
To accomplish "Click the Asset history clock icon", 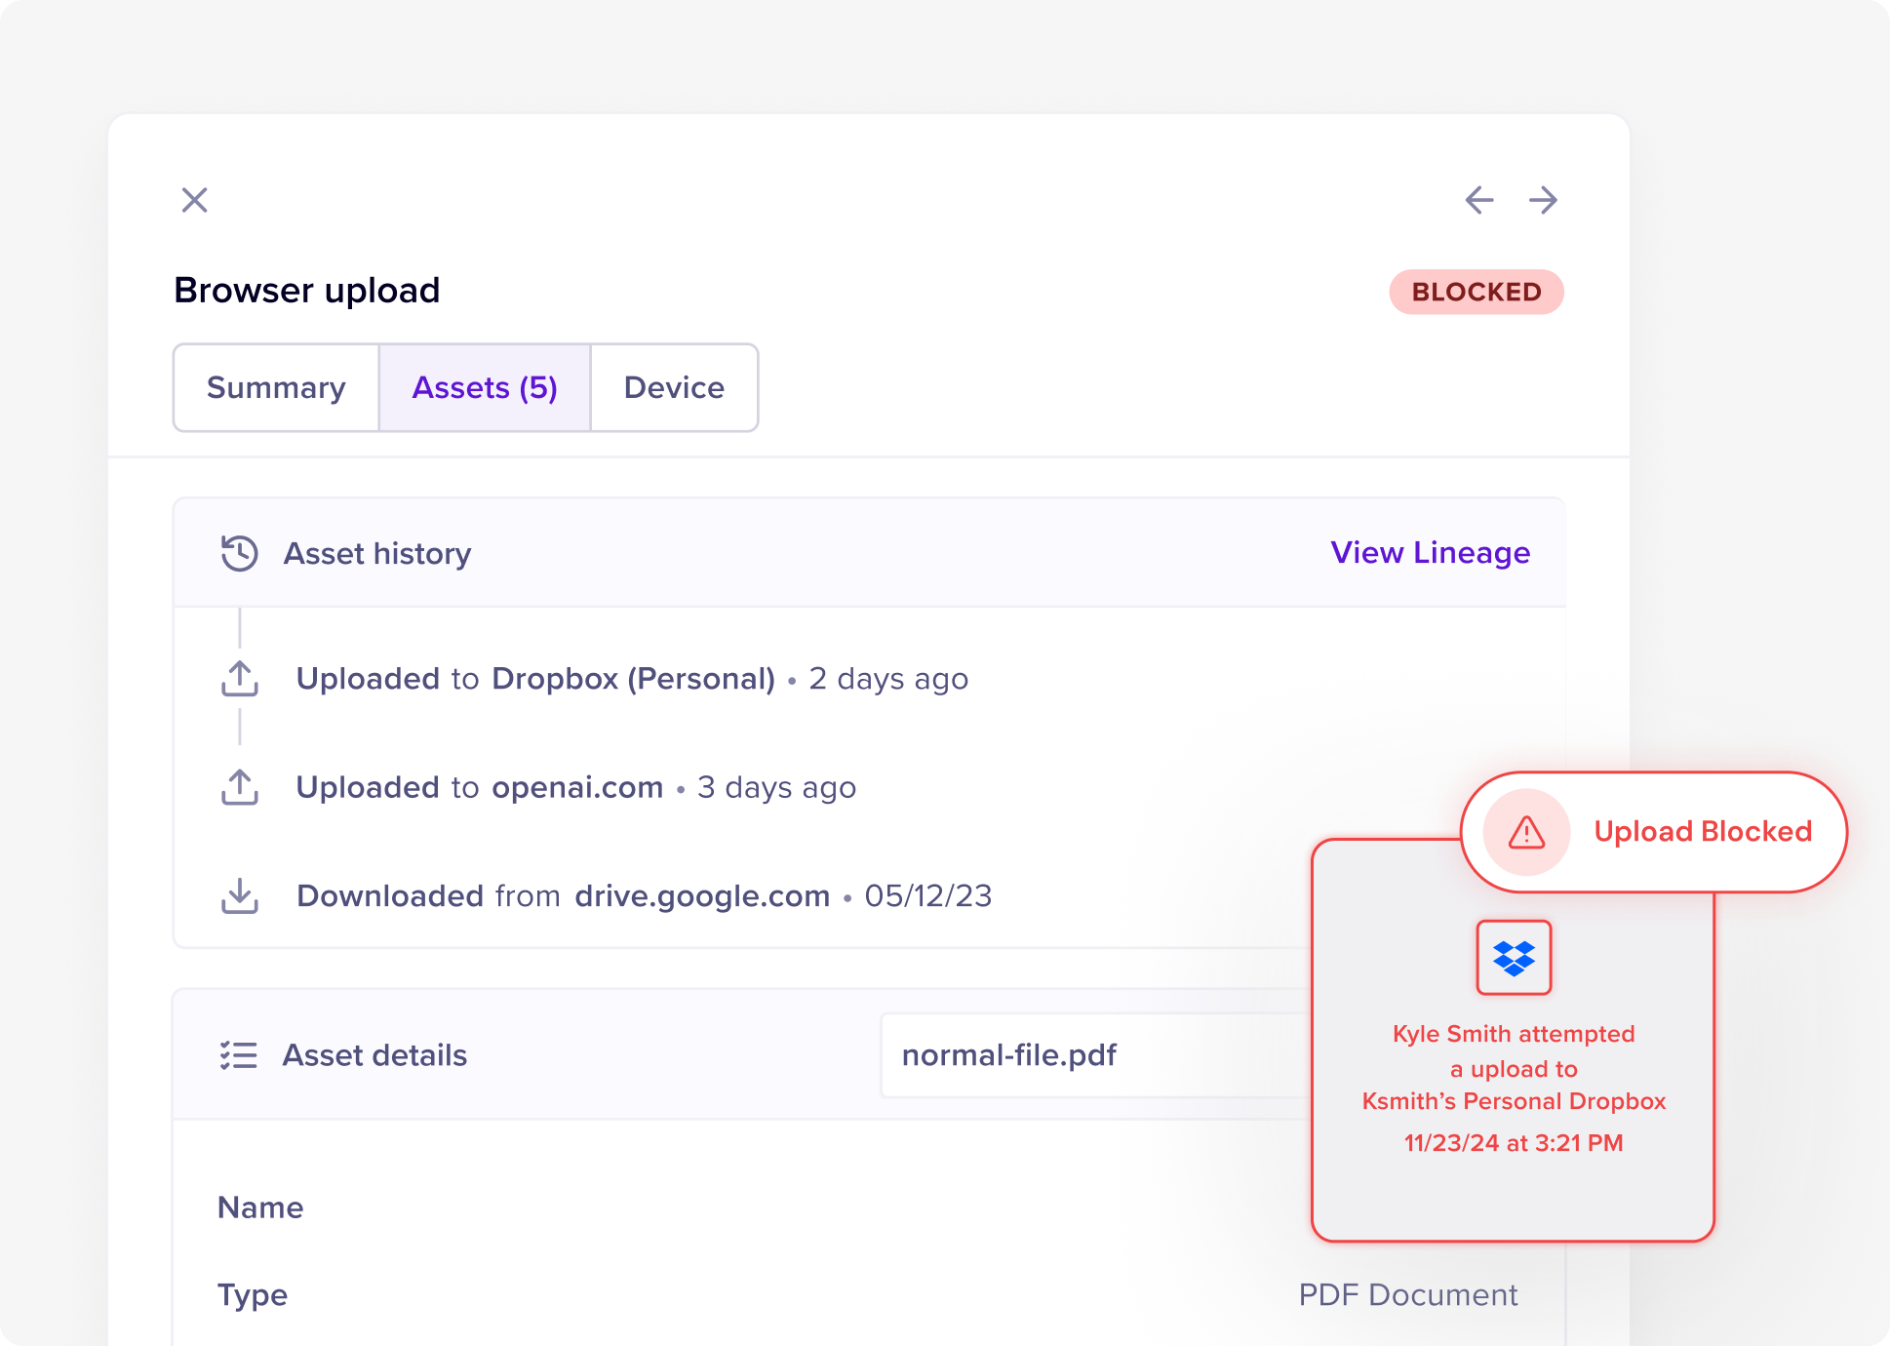I will click(239, 553).
